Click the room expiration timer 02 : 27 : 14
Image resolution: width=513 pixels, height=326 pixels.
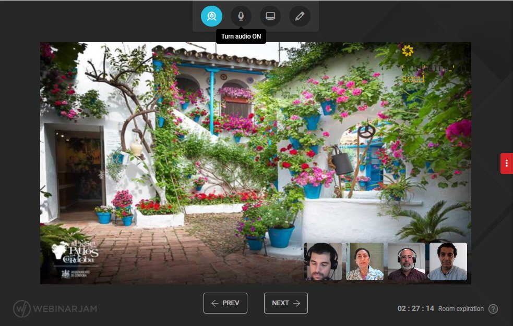(415, 309)
